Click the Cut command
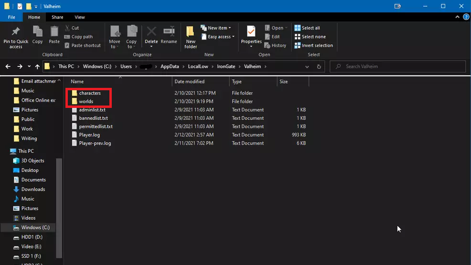Screen dimensions: 471x265 [x=72, y=28]
